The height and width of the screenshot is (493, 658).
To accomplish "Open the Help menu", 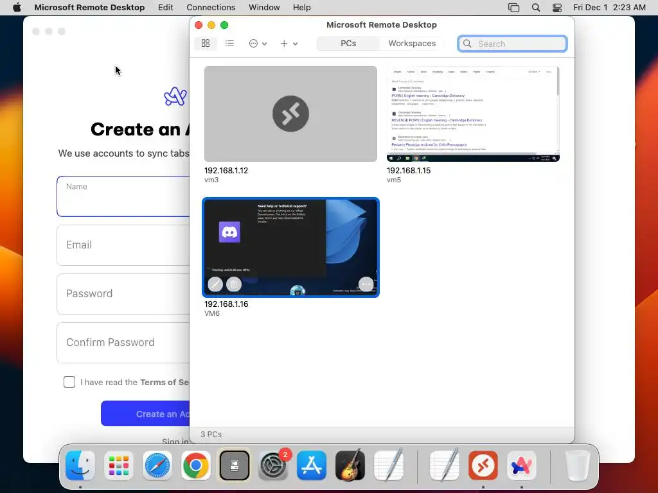I will (302, 8).
